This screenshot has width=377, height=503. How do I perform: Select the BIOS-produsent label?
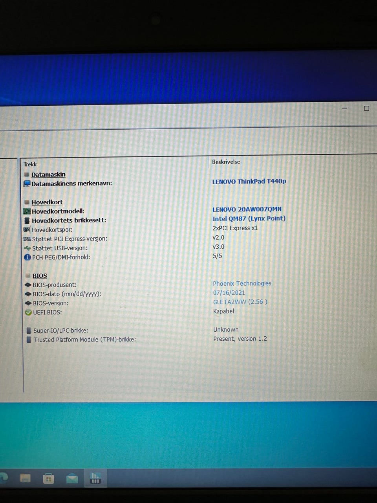click(55, 285)
